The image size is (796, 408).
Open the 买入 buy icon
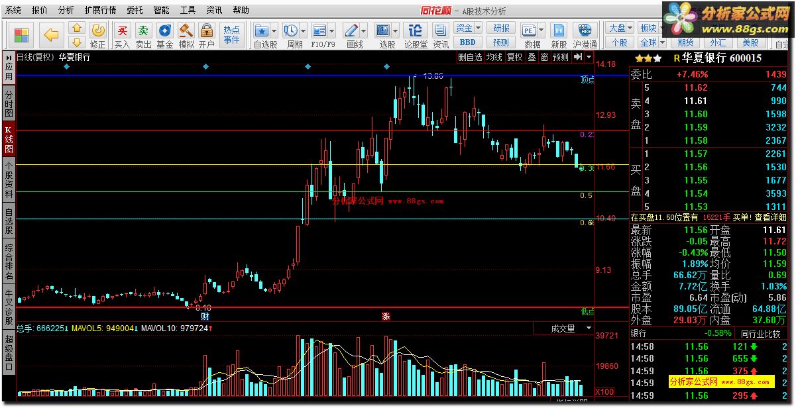tap(122, 30)
